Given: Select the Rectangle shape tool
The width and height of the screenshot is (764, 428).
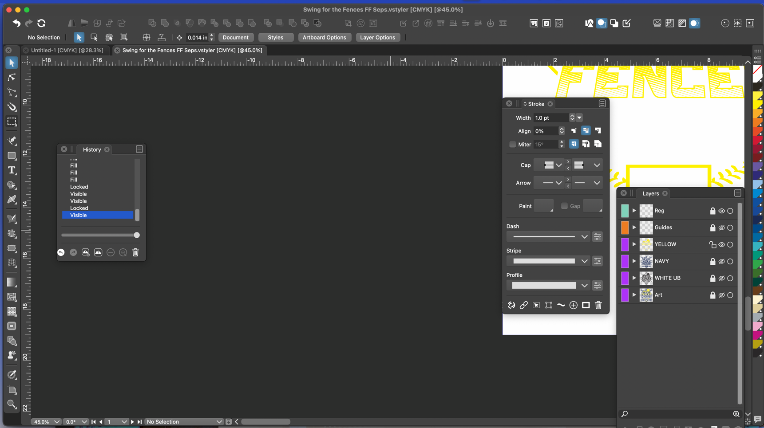Looking at the screenshot, I should [12, 156].
